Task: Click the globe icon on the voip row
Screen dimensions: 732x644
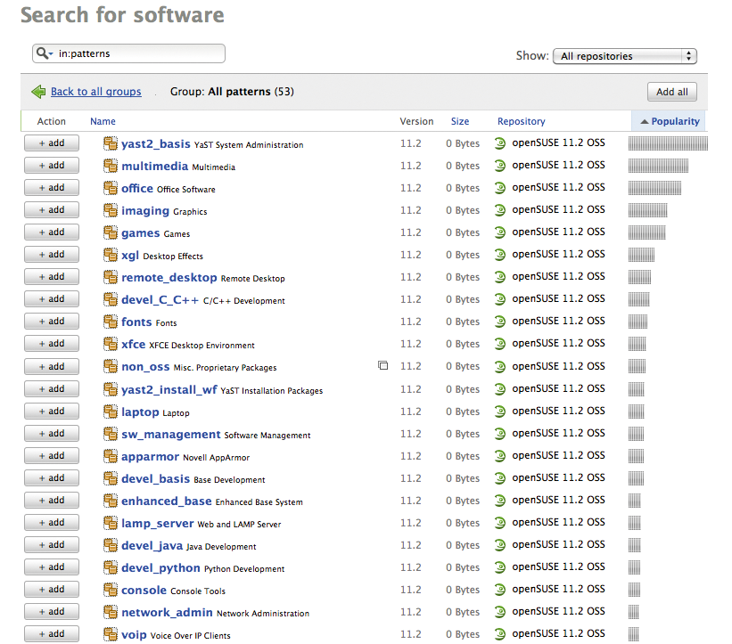Action: 502,633
